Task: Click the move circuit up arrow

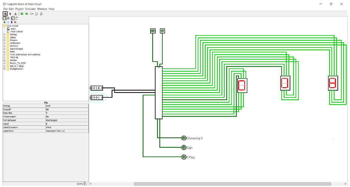Action: (8, 22)
